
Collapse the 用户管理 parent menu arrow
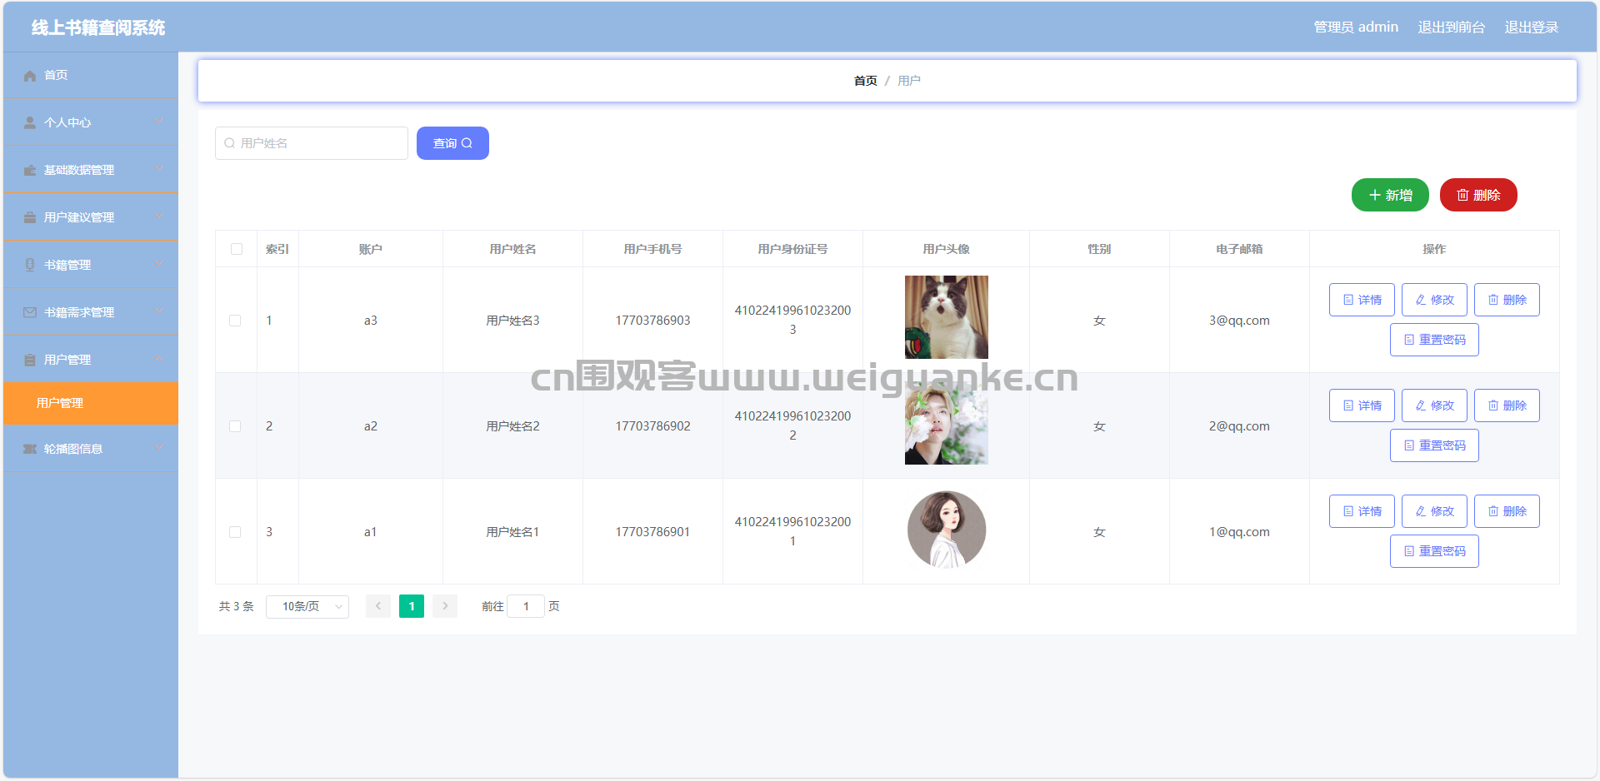(x=159, y=359)
